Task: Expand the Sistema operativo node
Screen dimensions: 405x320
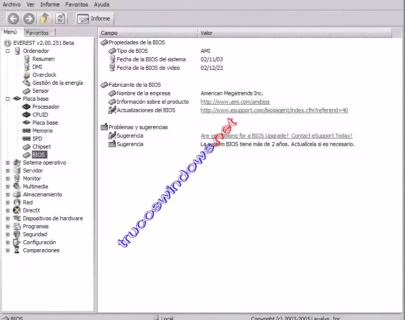Action: point(8,163)
